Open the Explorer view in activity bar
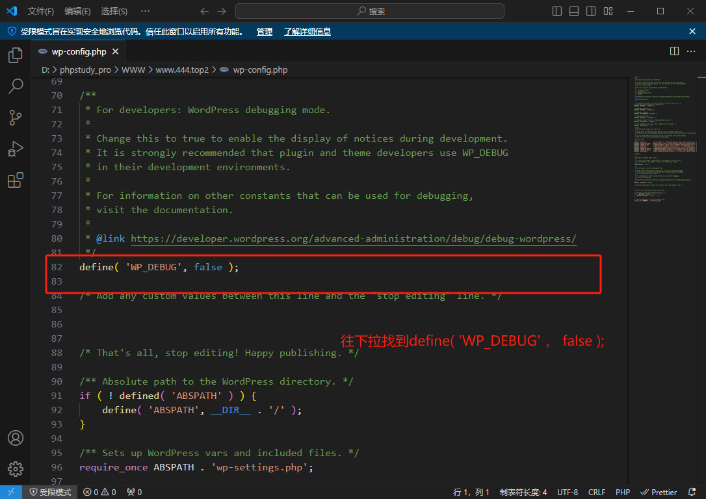Viewport: 706px width, 499px height. pos(16,55)
